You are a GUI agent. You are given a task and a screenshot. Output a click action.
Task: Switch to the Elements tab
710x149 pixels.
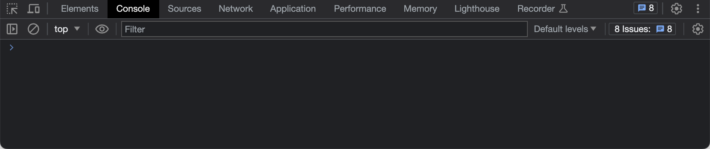(x=80, y=9)
